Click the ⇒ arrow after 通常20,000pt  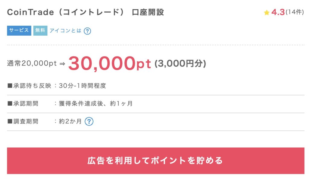pyautogui.click(x=62, y=64)
